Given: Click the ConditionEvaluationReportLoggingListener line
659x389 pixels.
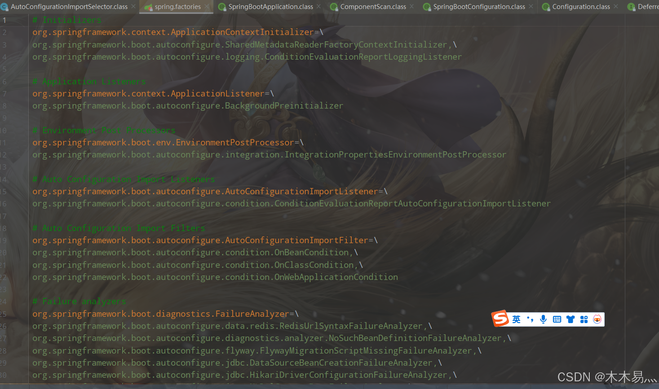Looking at the screenshot, I should [247, 57].
